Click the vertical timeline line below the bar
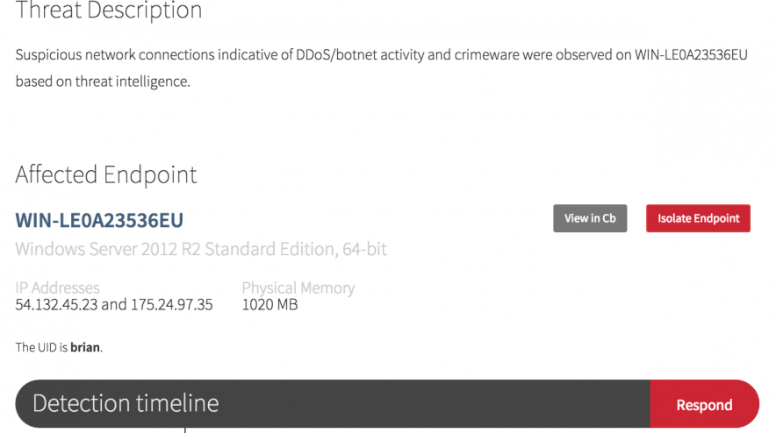 click(185, 429)
